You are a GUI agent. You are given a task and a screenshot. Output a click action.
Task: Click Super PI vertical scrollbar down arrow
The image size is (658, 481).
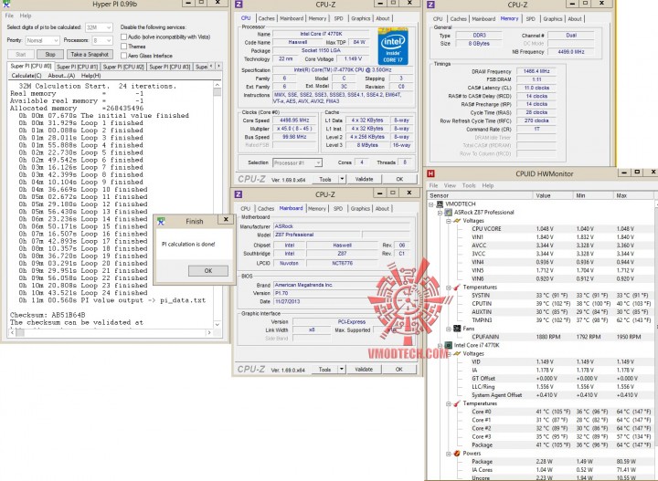pos(217,324)
